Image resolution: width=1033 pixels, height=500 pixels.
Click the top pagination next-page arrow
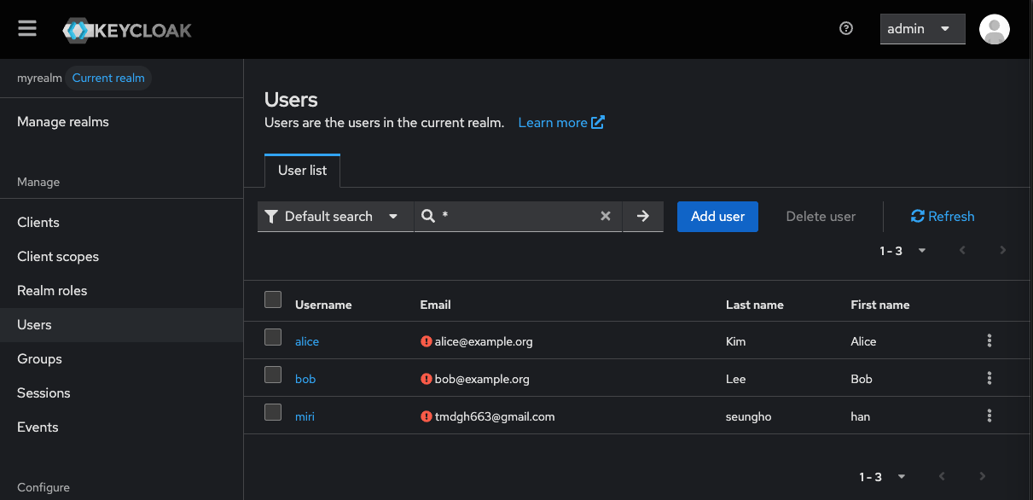1003,251
